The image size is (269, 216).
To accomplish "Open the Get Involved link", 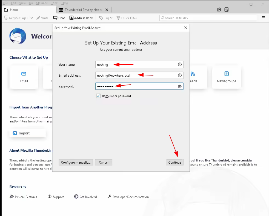I will point(85,197).
